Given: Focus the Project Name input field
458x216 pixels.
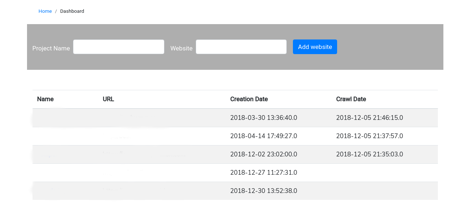Looking at the screenshot, I should [x=119, y=47].
